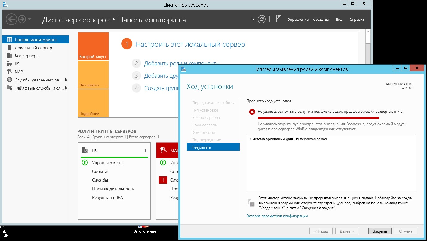Open the Справка menu

point(357,20)
